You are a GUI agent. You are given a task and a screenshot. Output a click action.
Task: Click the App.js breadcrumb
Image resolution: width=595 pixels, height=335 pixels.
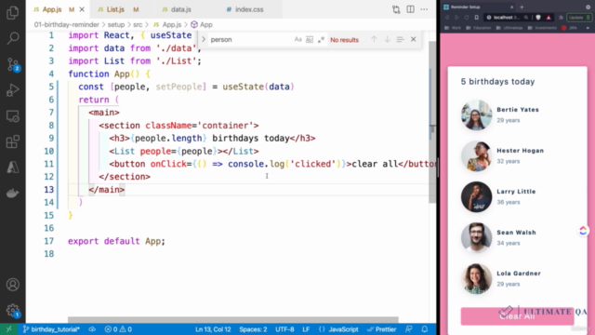click(171, 25)
